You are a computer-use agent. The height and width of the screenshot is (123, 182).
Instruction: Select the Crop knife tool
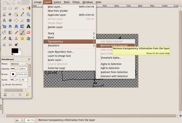coord(22,20)
